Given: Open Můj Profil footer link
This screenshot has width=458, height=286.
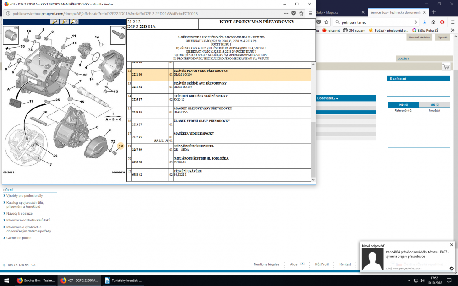Looking at the screenshot, I should tap(322, 264).
